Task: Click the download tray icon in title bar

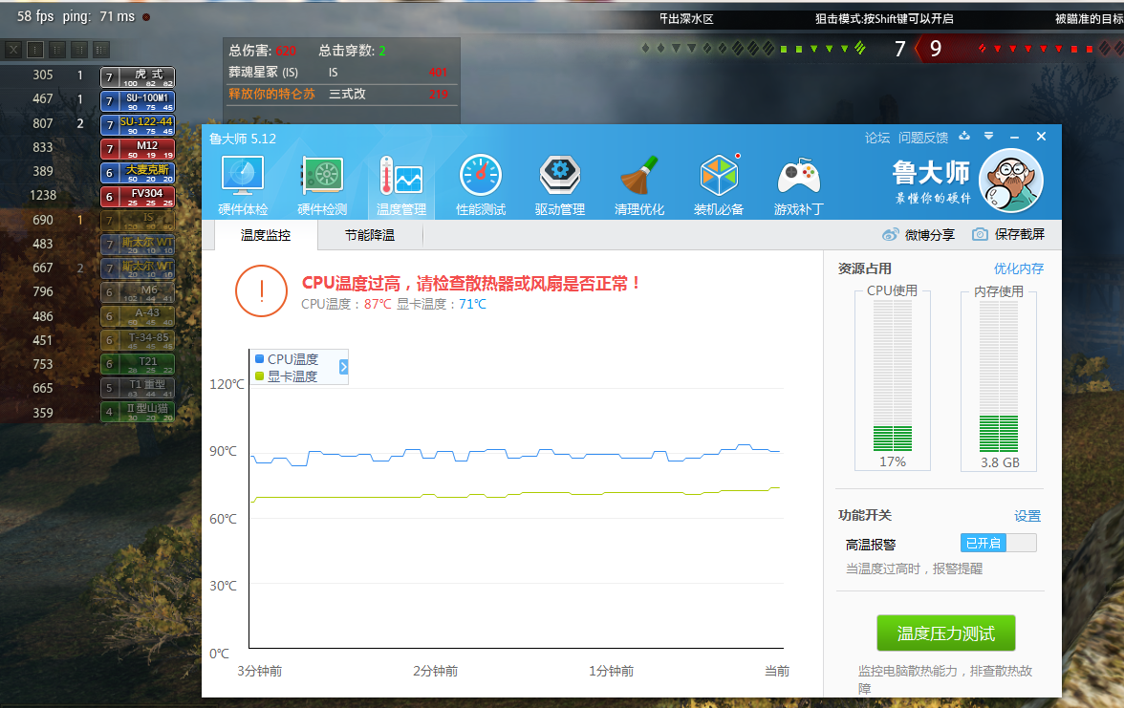Action: tap(964, 136)
